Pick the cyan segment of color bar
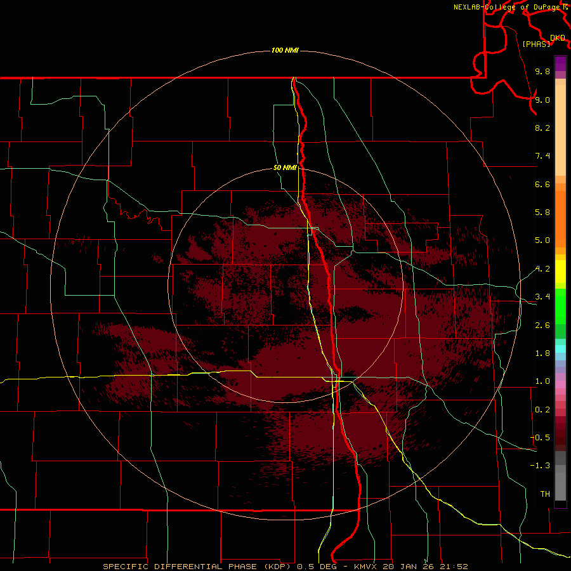This screenshot has height=571, width=571. pyautogui.click(x=560, y=349)
